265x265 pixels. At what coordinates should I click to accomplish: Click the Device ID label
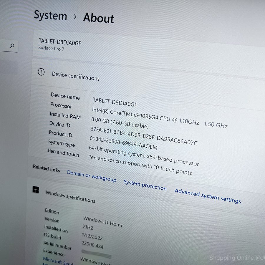click(x=60, y=124)
